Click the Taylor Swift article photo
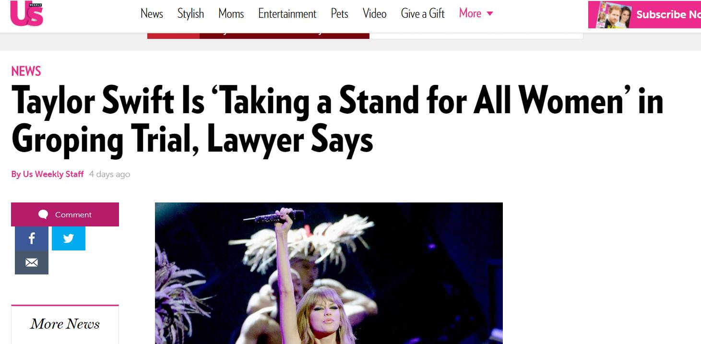This screenshot has height=344, width=701. [329, 273]
